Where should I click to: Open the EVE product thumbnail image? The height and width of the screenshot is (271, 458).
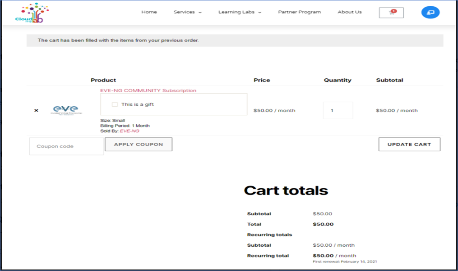[66, 110]
